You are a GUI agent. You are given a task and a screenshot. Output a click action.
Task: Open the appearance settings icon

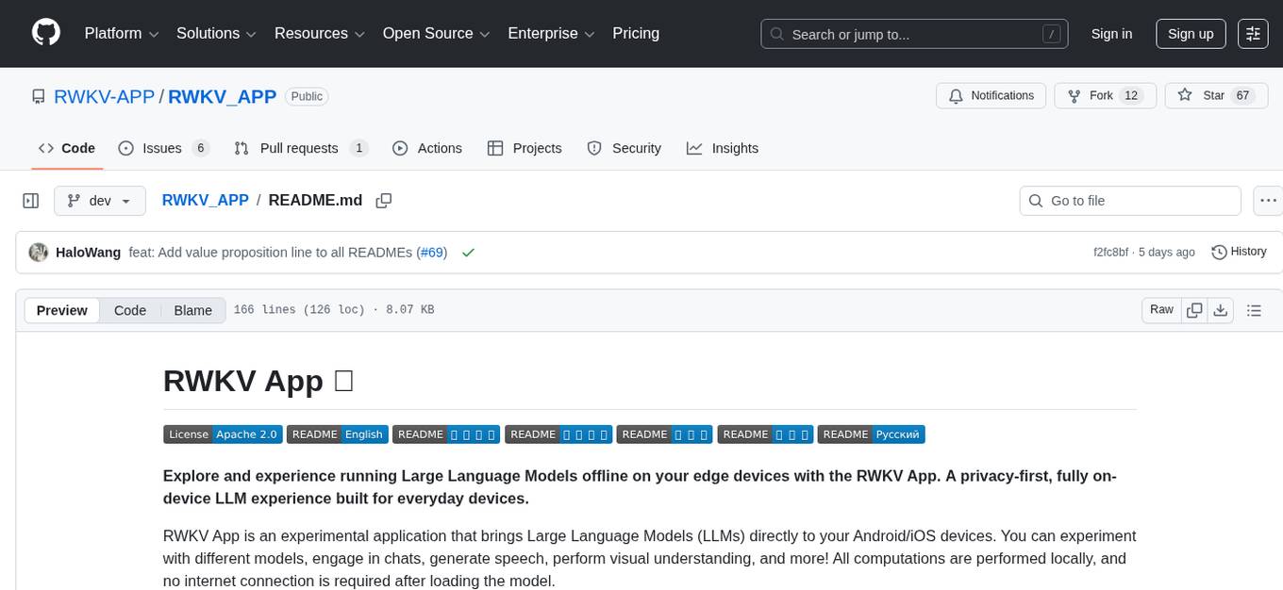tap(1253, 34)
